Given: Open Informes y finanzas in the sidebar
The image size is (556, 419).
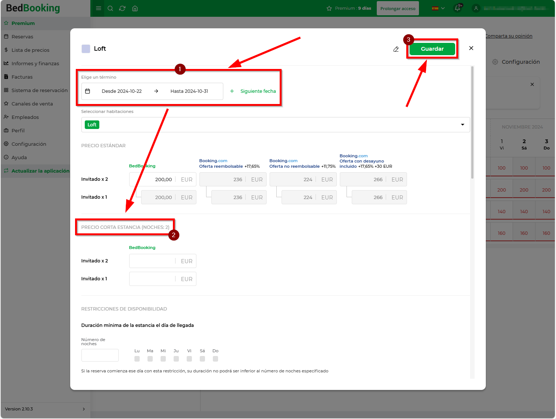Looking at the screenshot, I should (x=35, y=63).
